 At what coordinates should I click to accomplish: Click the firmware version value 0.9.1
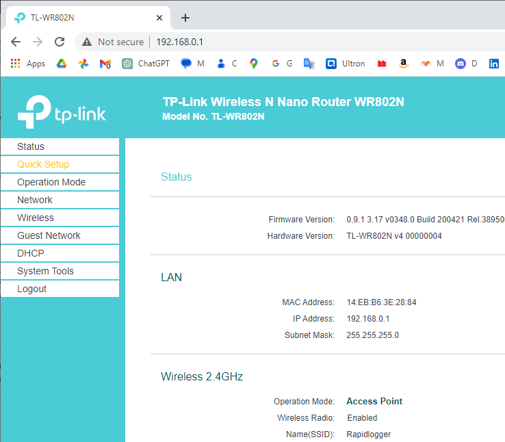click(x=425, y=220)
